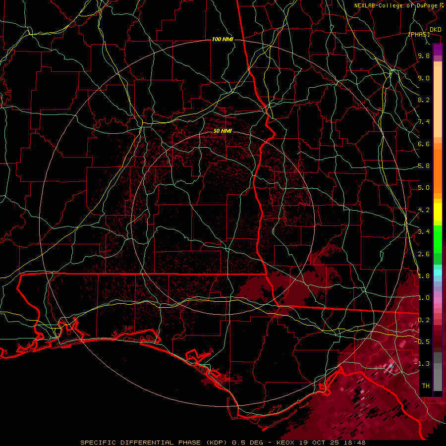Pick the yellow color bar segment

438,212
